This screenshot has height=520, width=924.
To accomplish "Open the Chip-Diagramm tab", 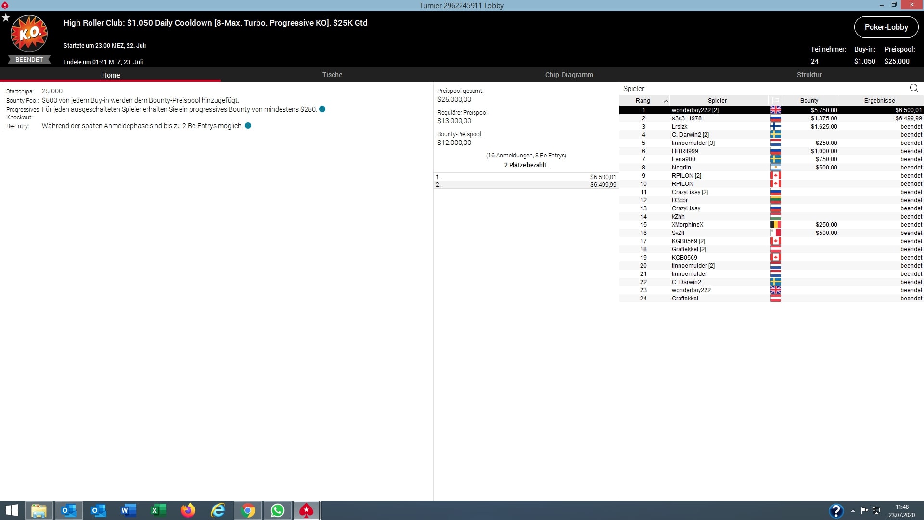I will (x=569, y=75).
